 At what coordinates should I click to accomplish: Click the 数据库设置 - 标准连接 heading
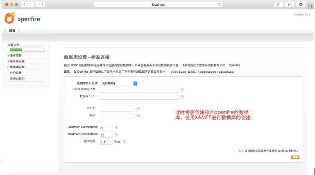[x=86, y=57]
